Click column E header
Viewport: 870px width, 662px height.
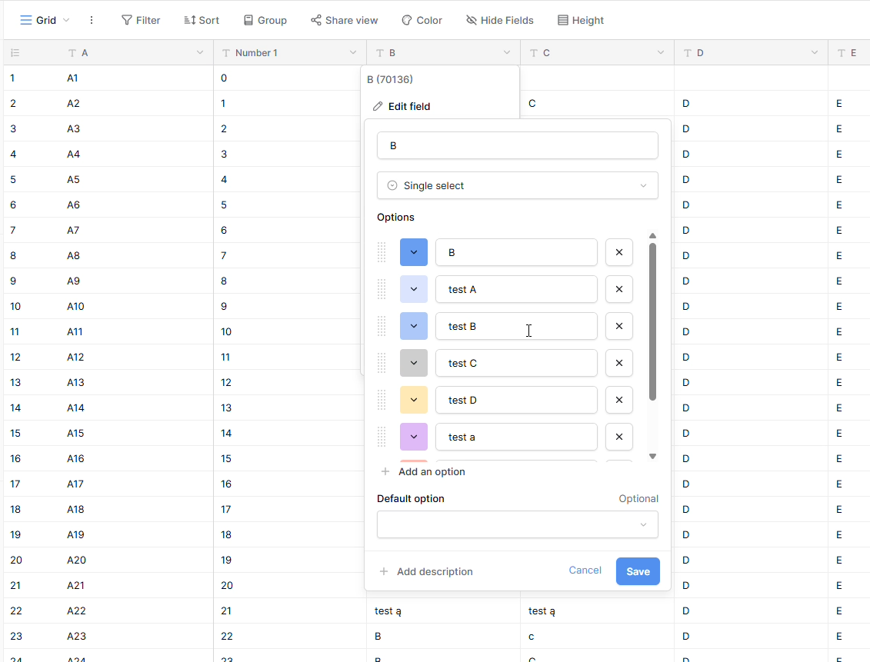[849, 53]
